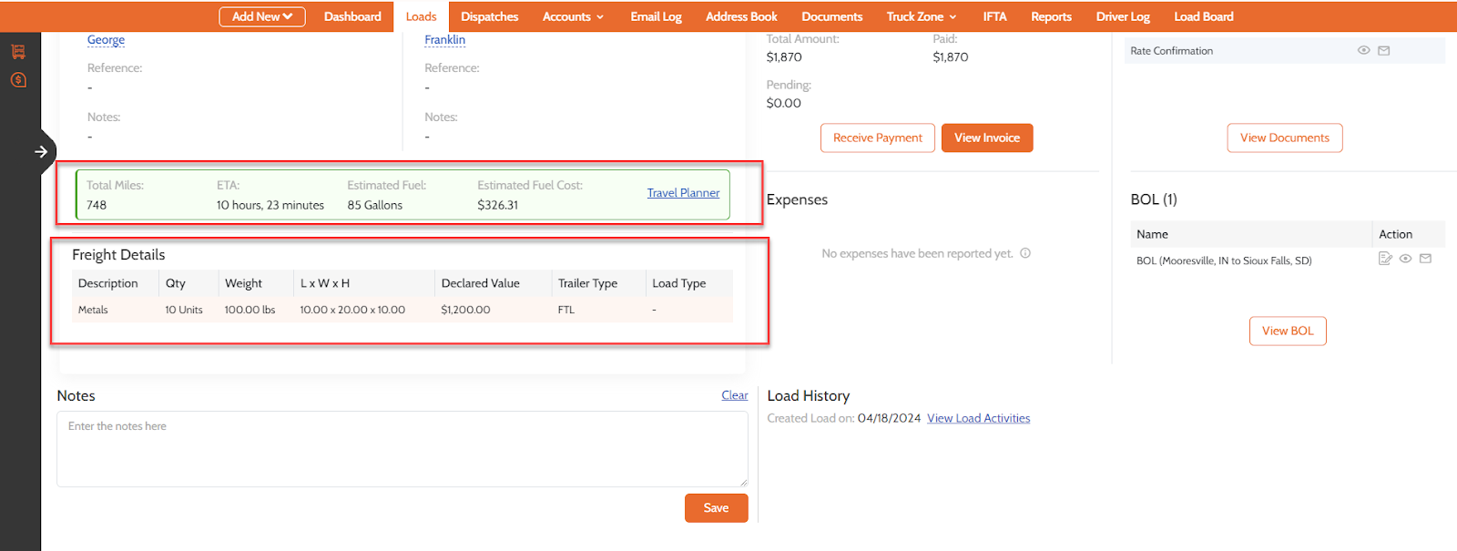Clear the notes field
This screenshot has width=1457, height=551.
(735, 395)
